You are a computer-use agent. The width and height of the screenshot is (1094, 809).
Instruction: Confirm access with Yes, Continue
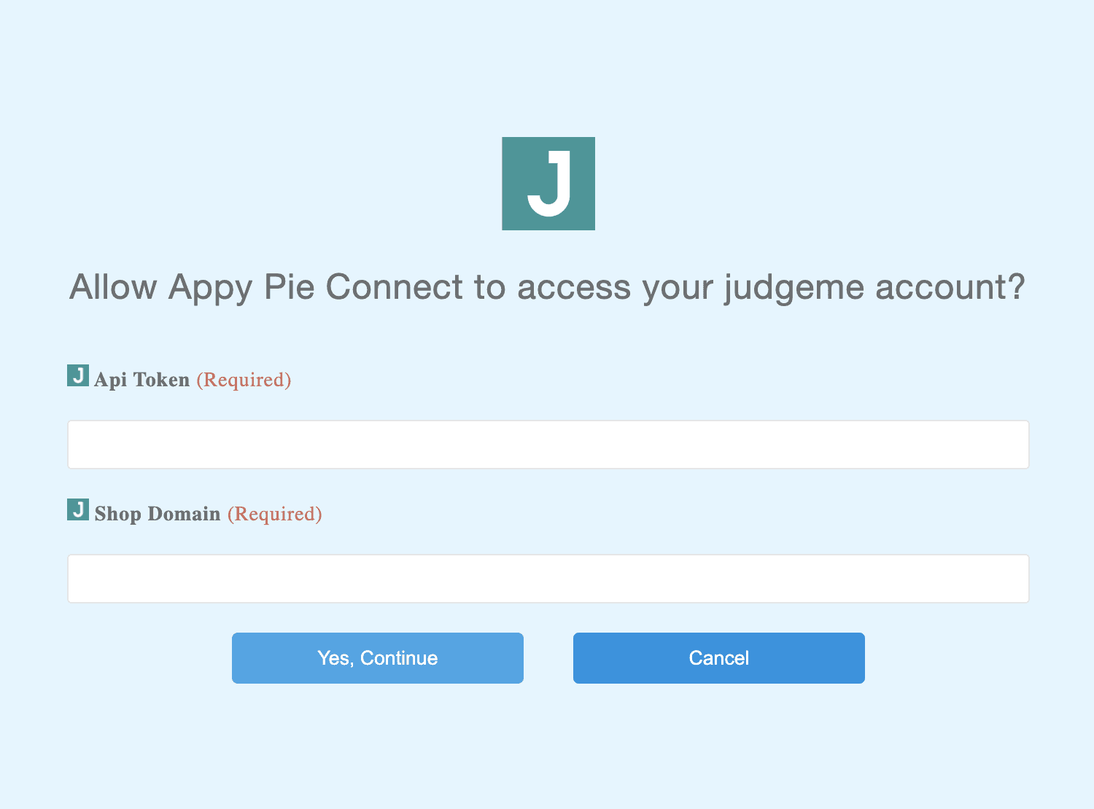[378, 658]
